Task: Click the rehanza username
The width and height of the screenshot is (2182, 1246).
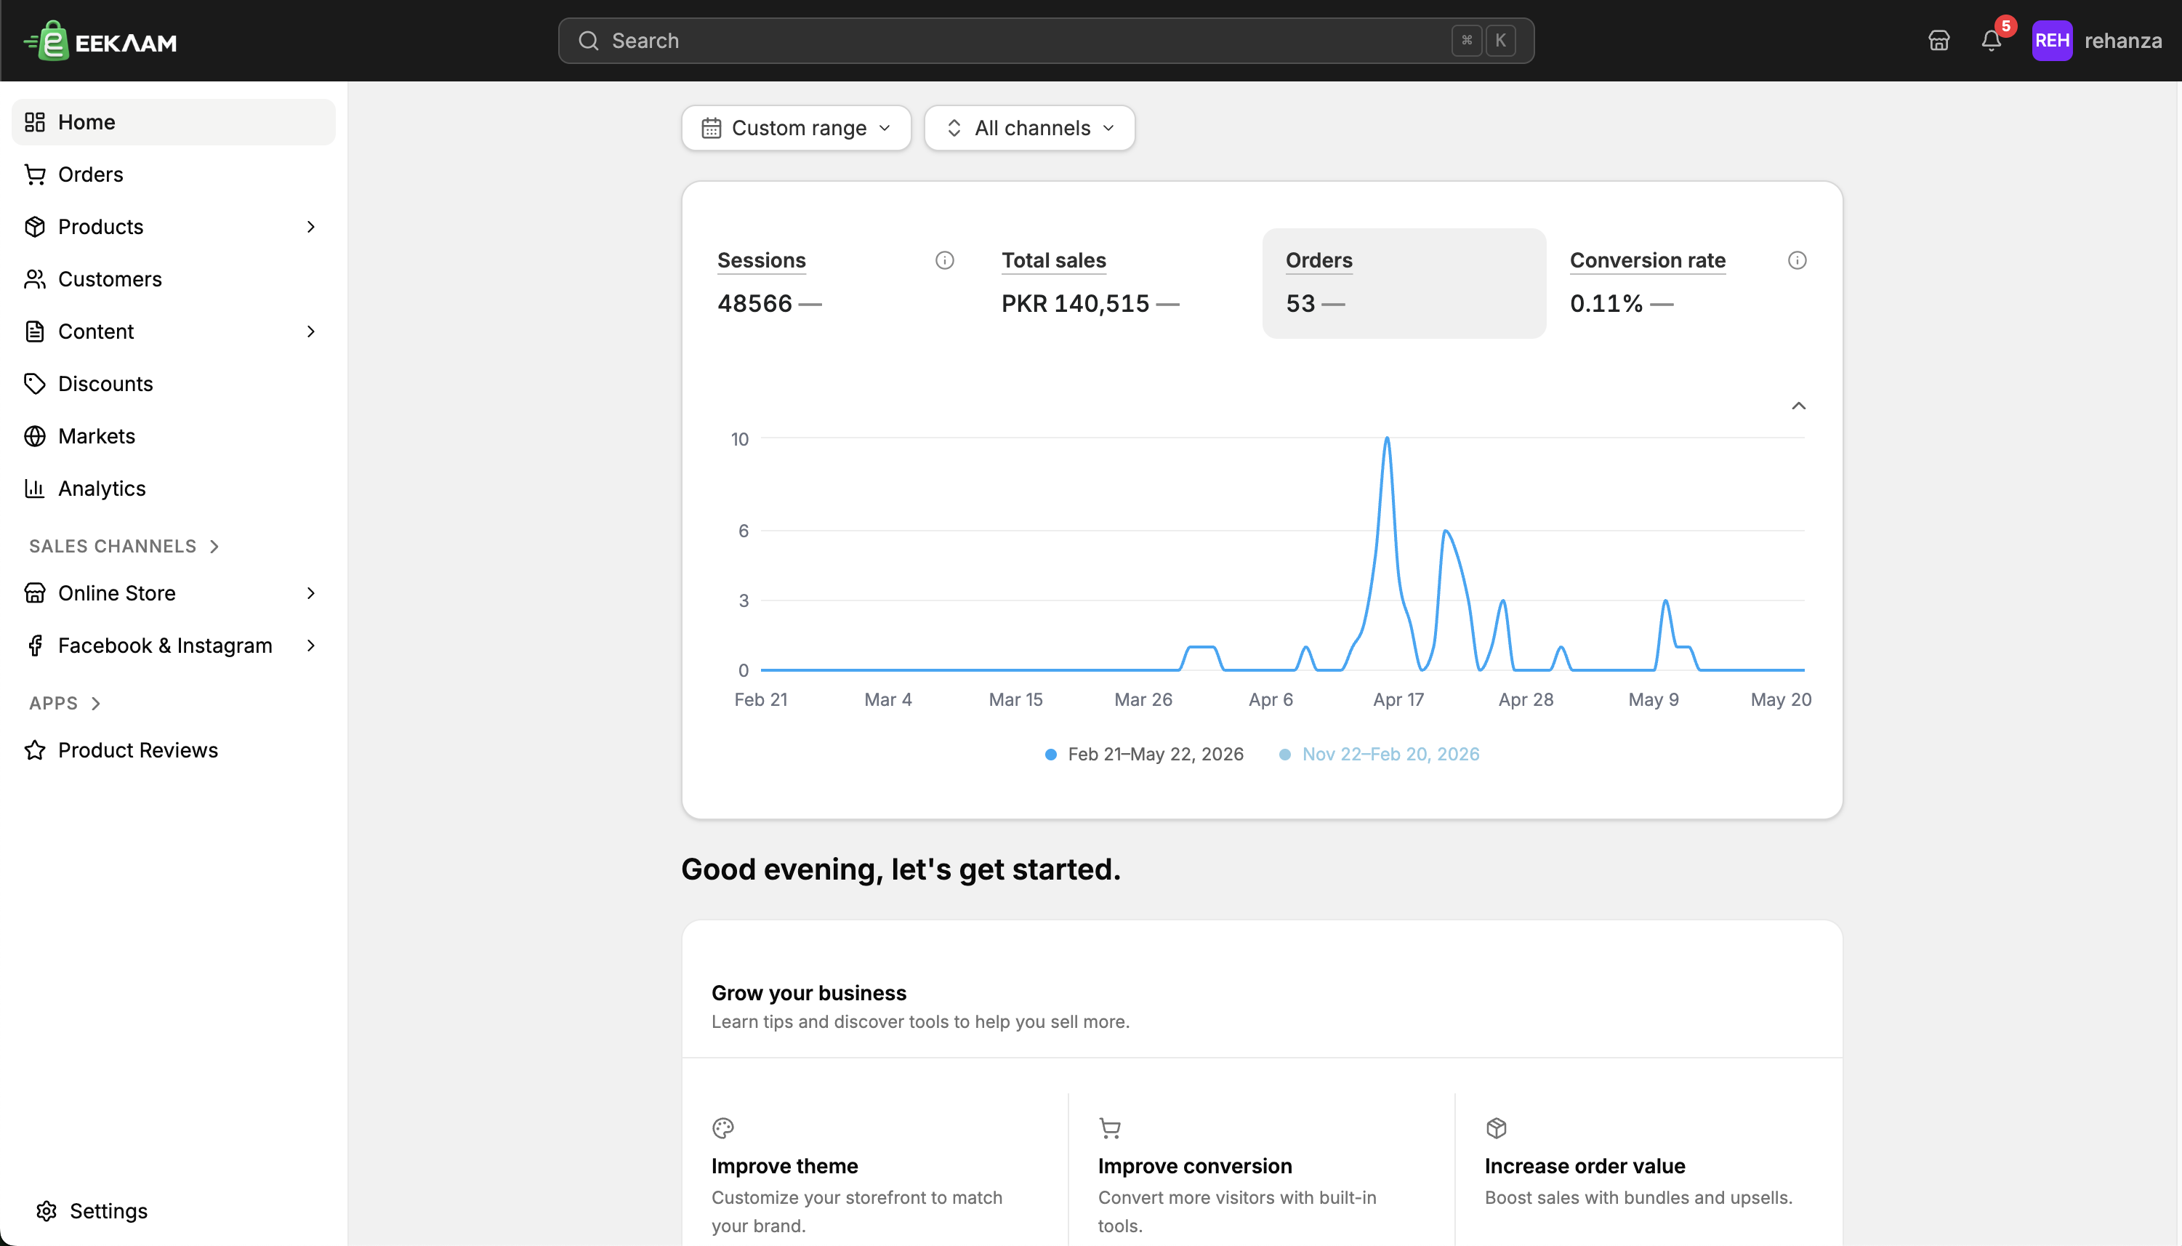Action: point(2123,40)
